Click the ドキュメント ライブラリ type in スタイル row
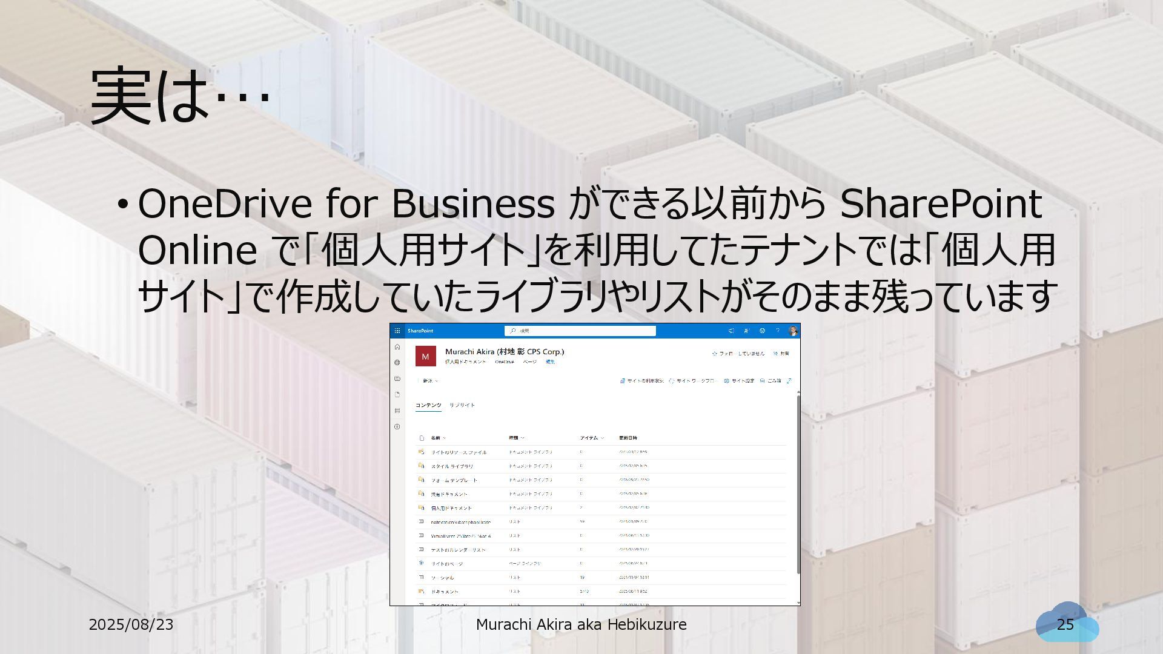The image size is (1163, 654). [x=531, y=466]
